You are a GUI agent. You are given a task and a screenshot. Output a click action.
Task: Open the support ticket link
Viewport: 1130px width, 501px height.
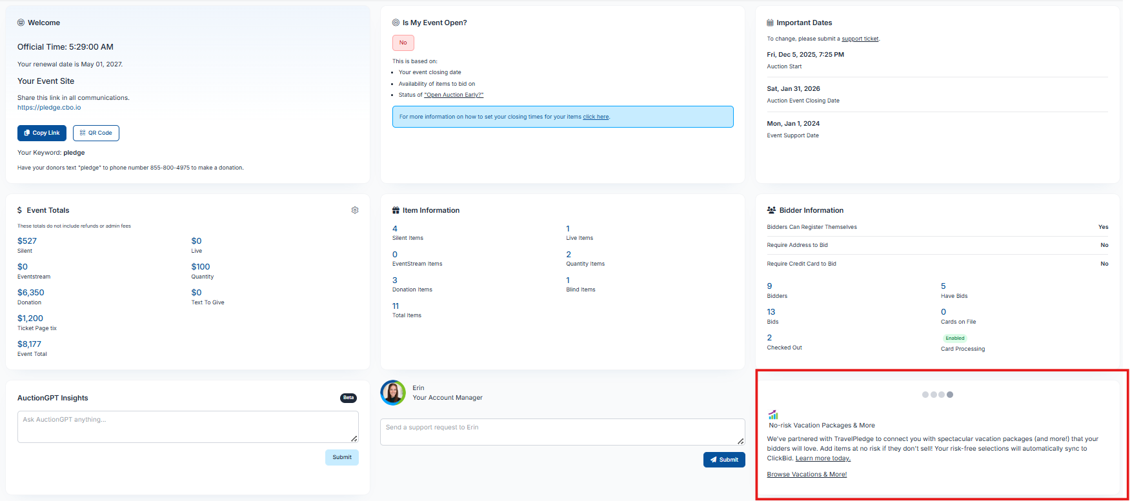coord(860,39)
